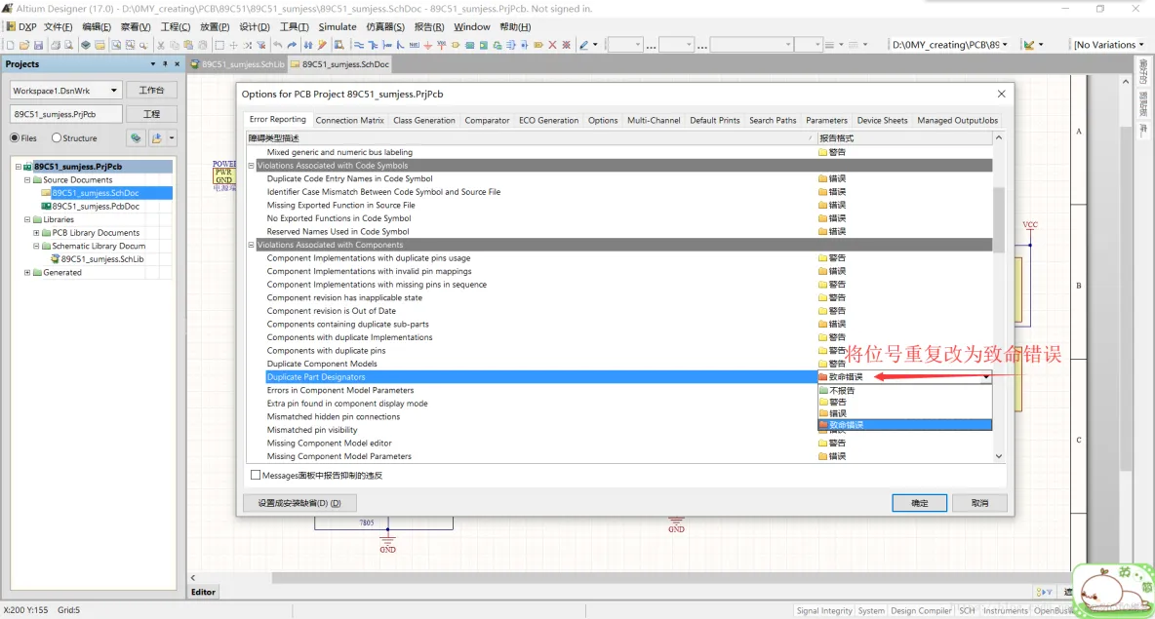Image resolution: width=1155 pixels, height=619 pixels.
Task: Choose 致命错误 in the dropdown list
Action: point(904,425)
